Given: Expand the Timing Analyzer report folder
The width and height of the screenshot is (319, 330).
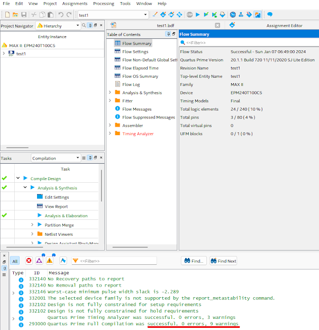Looking at the screenshot, I should tap(110, 133).
